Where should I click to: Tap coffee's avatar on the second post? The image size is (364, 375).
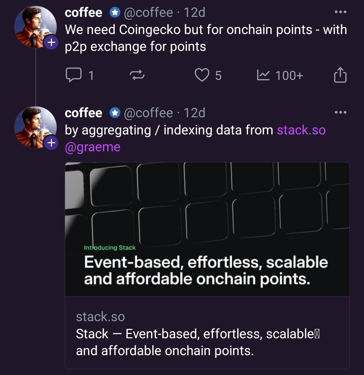point(35,126)
